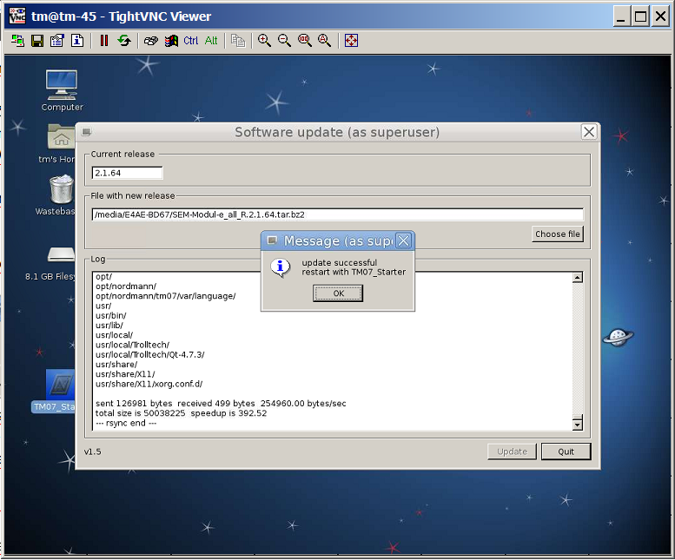Select the 8.1 GB Filesystem drive icon
This screenshot has height=560, width=675.
coord(50,264)
